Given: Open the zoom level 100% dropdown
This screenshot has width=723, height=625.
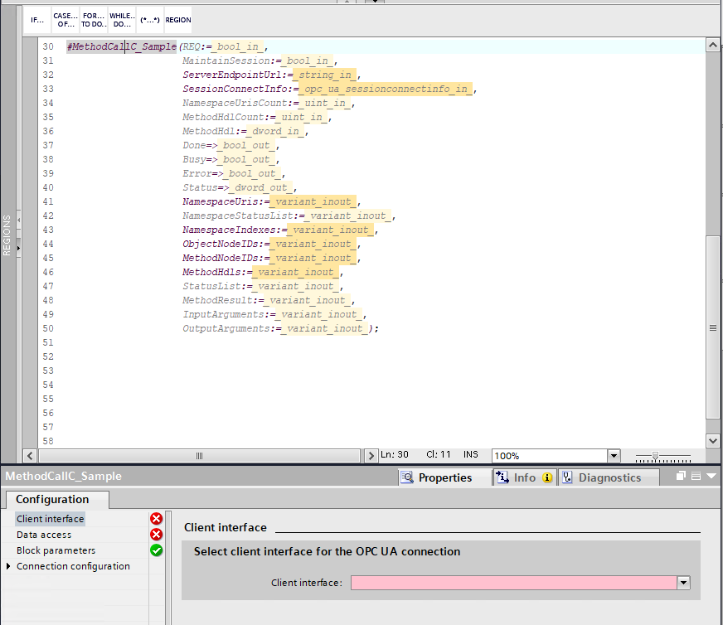Looking at the screenshot, I should pos(614,456).
